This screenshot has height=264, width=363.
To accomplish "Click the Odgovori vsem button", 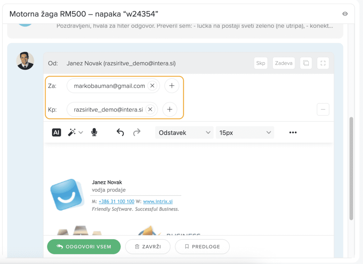I will 84,247.
